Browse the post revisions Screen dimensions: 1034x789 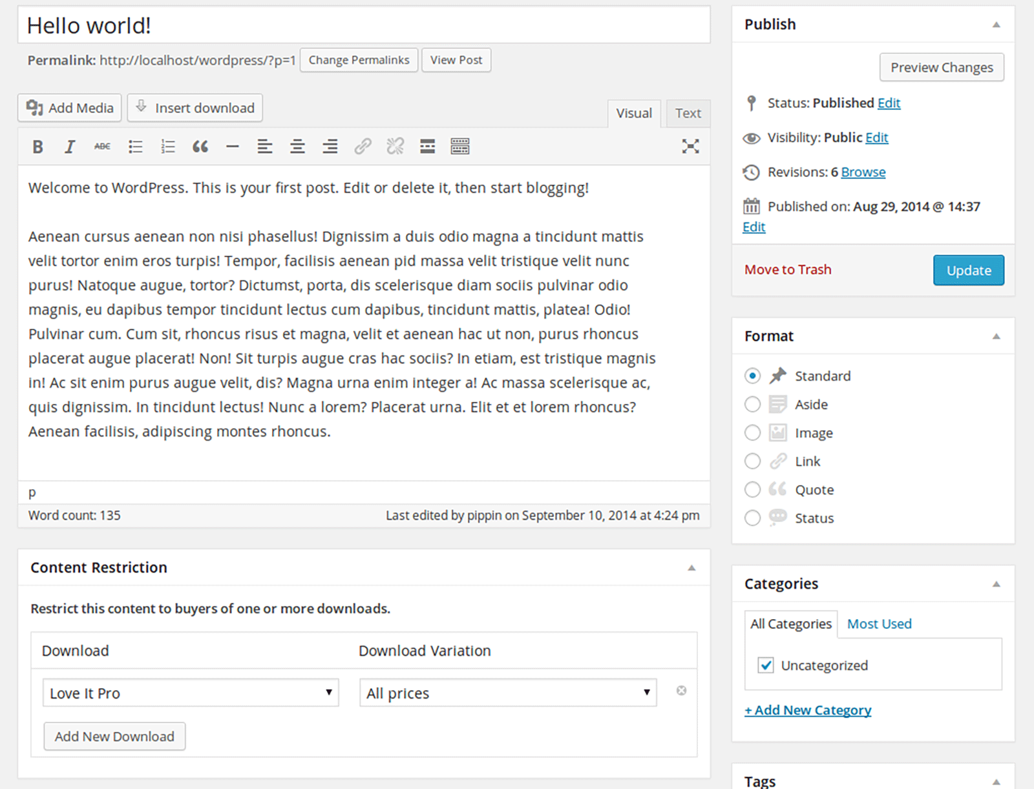click(863, 172)
